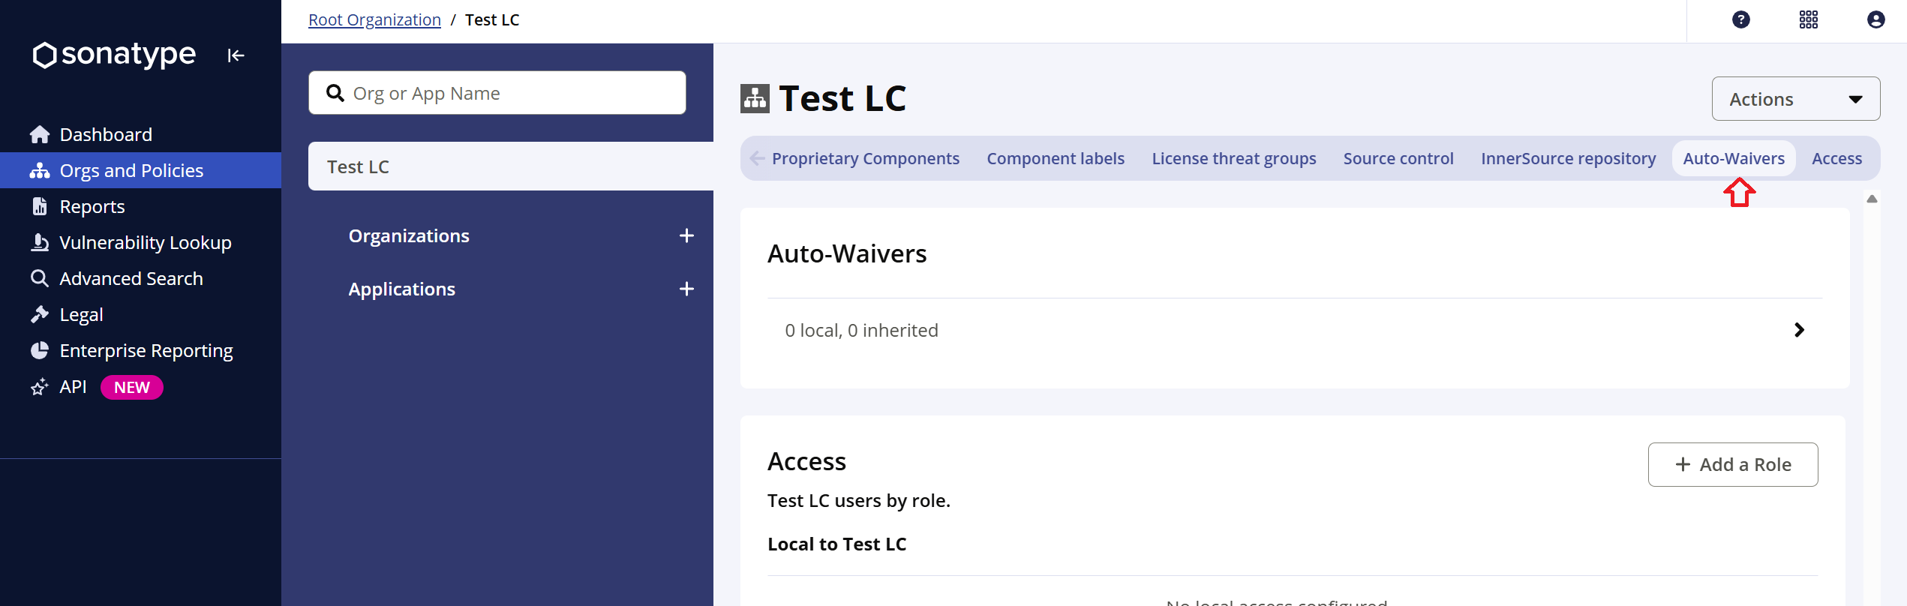
Task: Switch to InnerSource repository tab
Action: pos(1568,158)
